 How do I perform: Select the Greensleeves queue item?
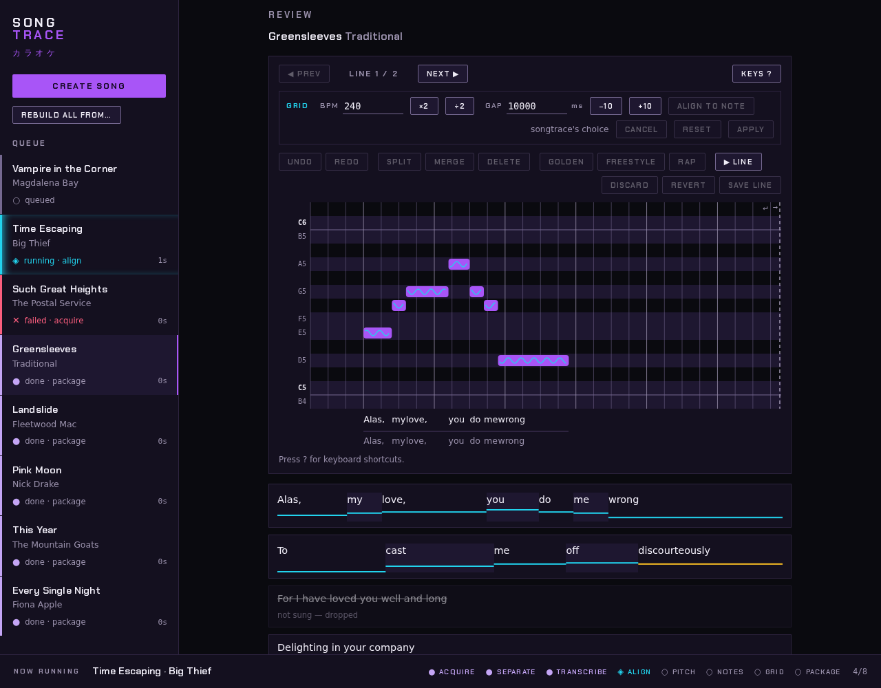(89, 365)
